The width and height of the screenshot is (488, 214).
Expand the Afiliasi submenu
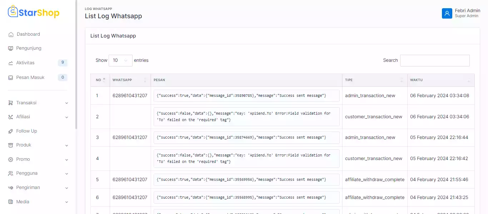coord(66,117)
